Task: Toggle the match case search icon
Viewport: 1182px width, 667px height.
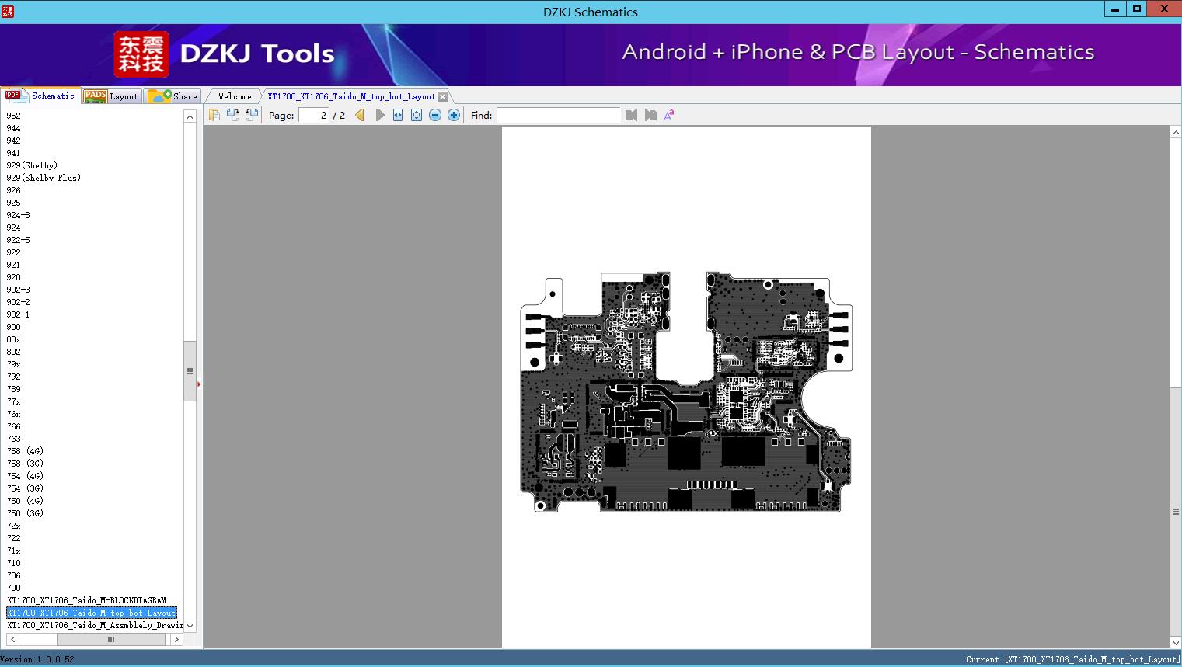Action: coord(668,115)
